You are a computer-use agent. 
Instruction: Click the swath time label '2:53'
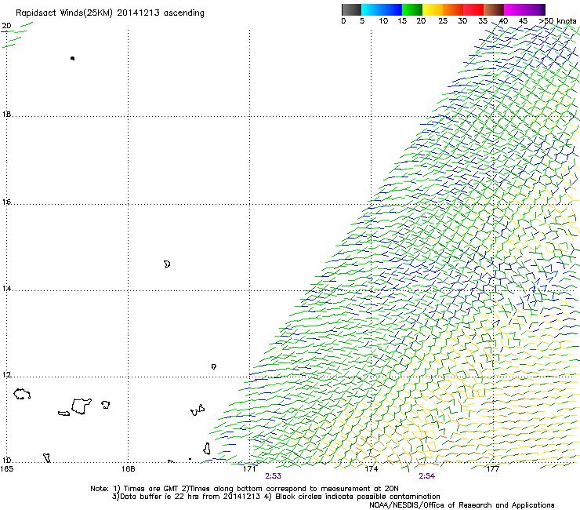[x=273, y=476]
